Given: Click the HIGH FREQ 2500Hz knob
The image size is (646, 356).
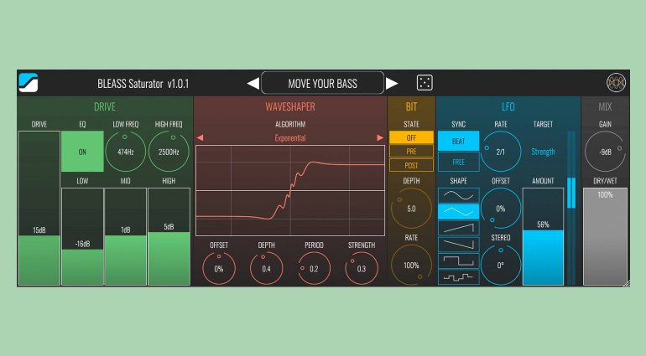Looking at the screenshot, I should pos(169,152).
